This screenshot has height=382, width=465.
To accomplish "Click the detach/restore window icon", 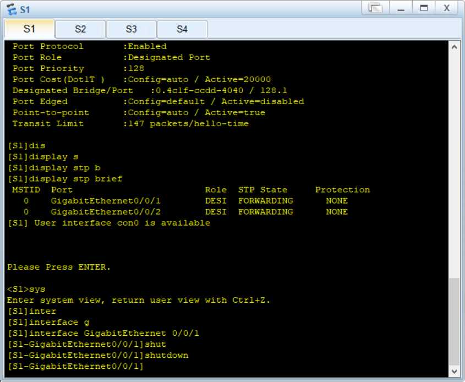I will pos(375,8).
